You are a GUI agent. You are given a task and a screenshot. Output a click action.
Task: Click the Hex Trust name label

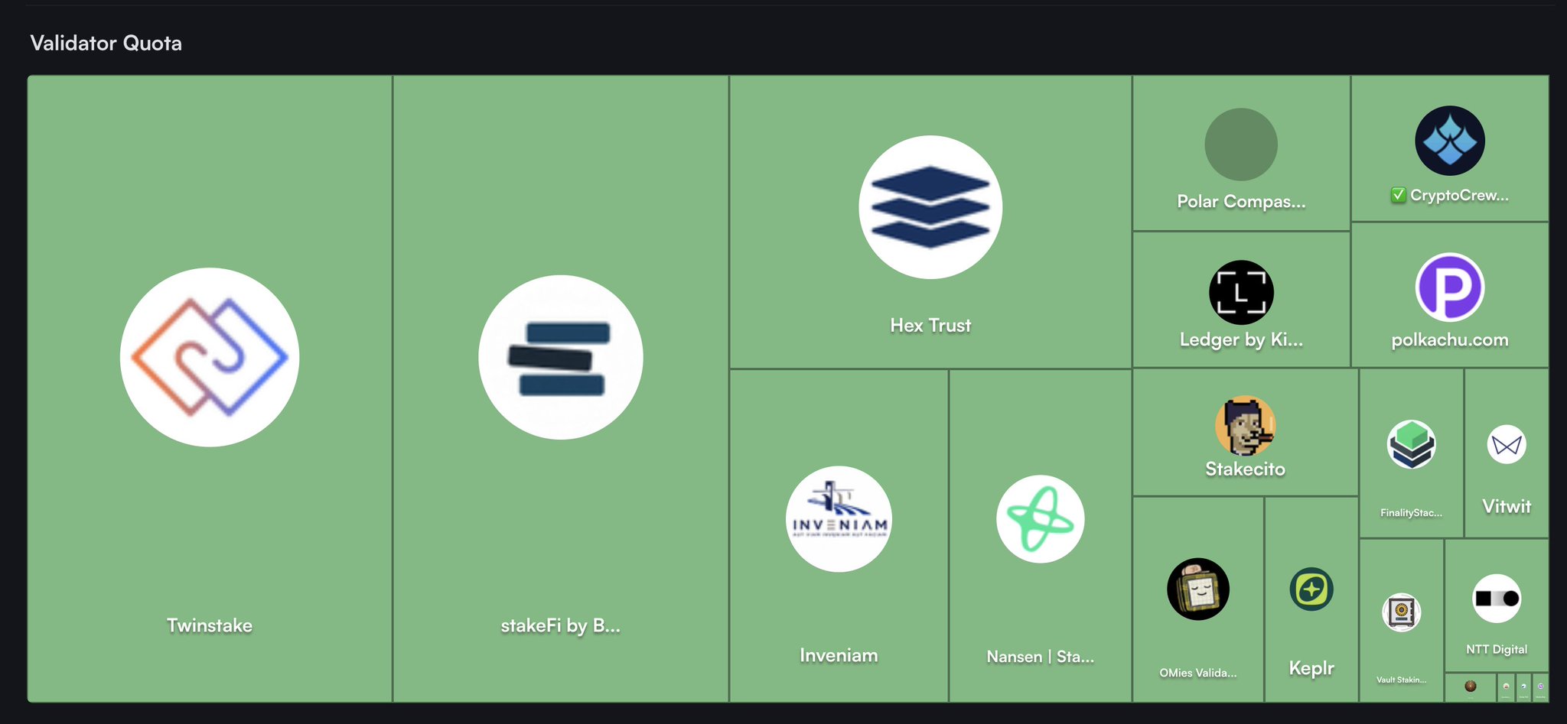point(930,326)
